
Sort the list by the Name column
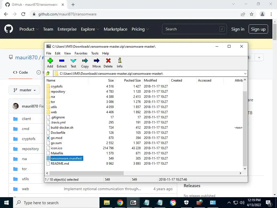(x=67, y=80)
